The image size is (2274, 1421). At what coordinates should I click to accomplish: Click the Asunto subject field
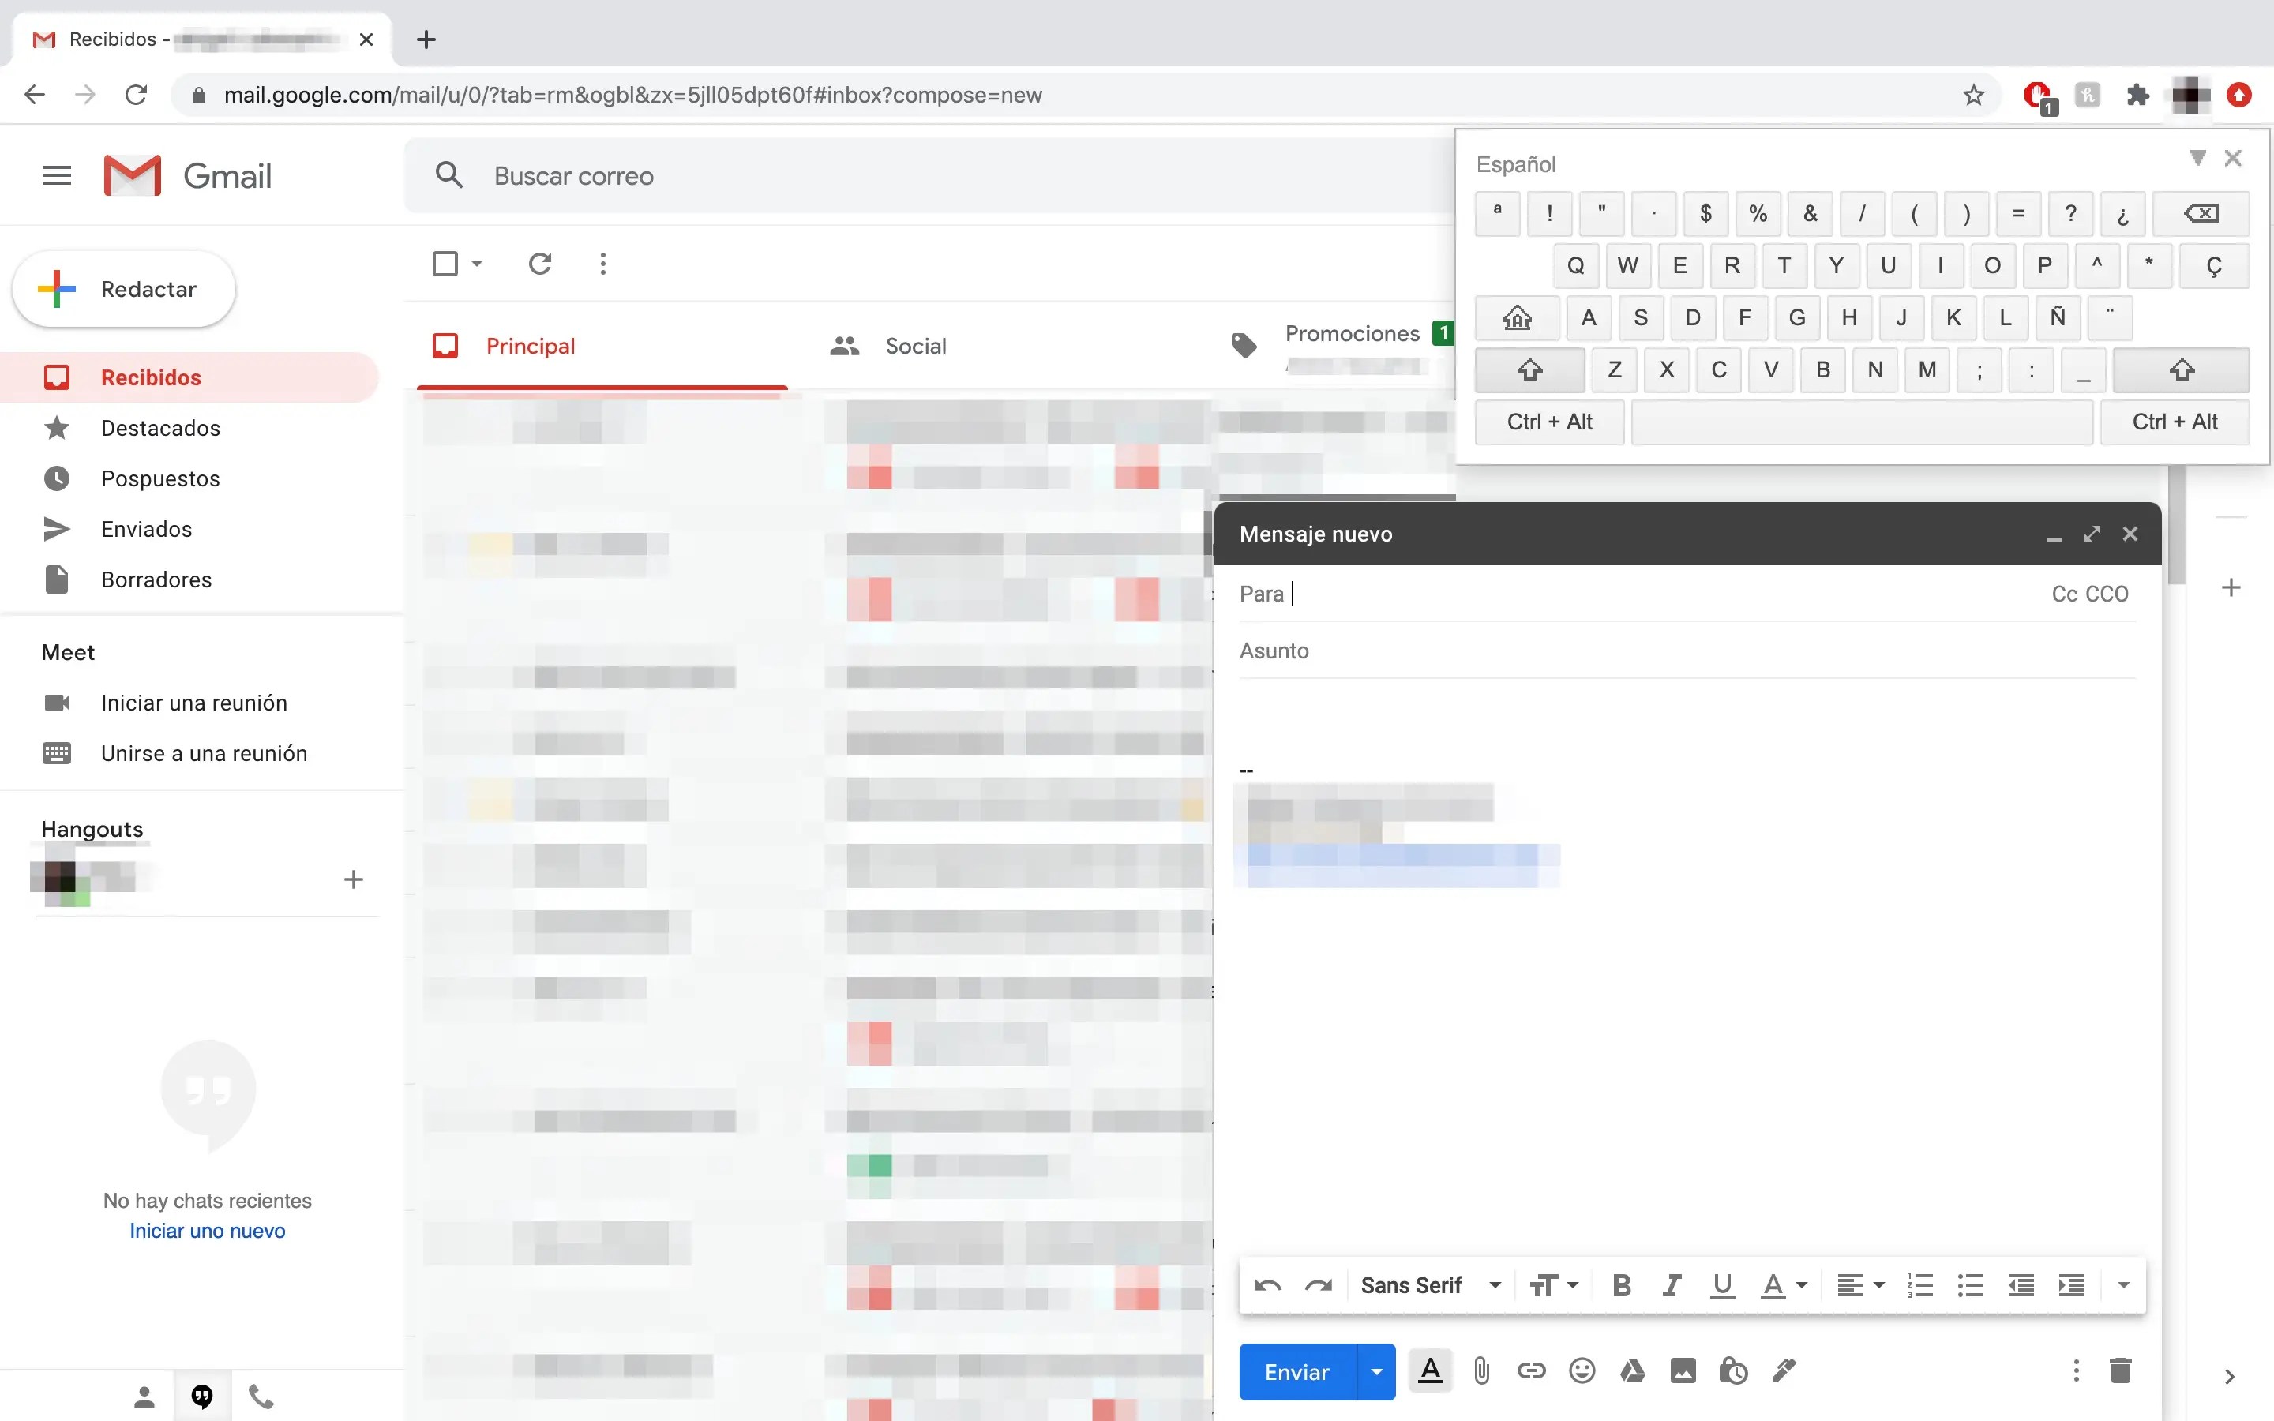[1687, 651]
